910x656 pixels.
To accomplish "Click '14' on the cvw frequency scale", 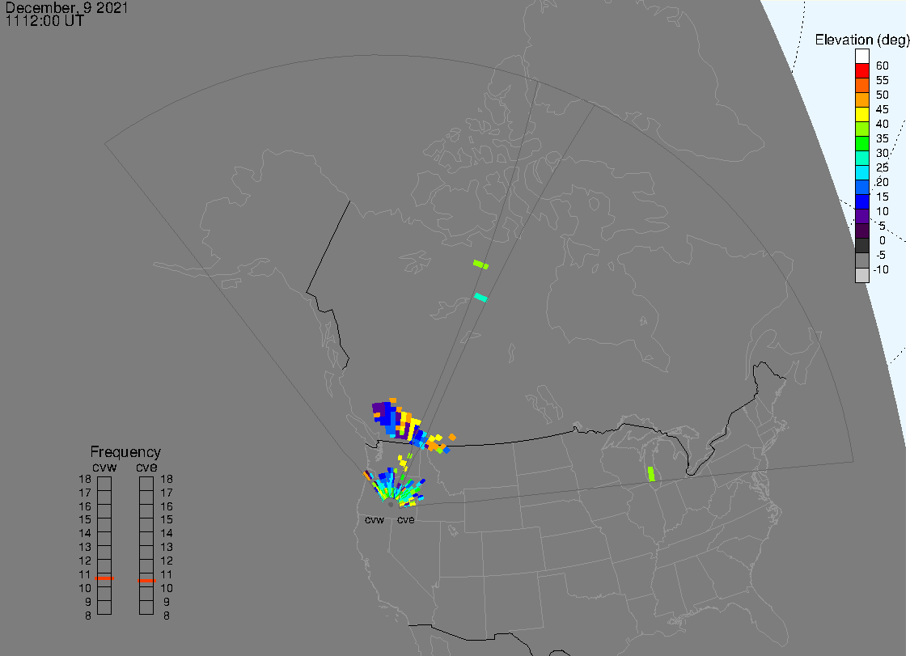I will (85, 533).
